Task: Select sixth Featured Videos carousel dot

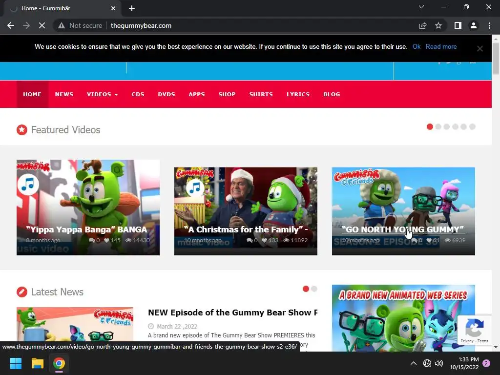Action: [472, 126]
